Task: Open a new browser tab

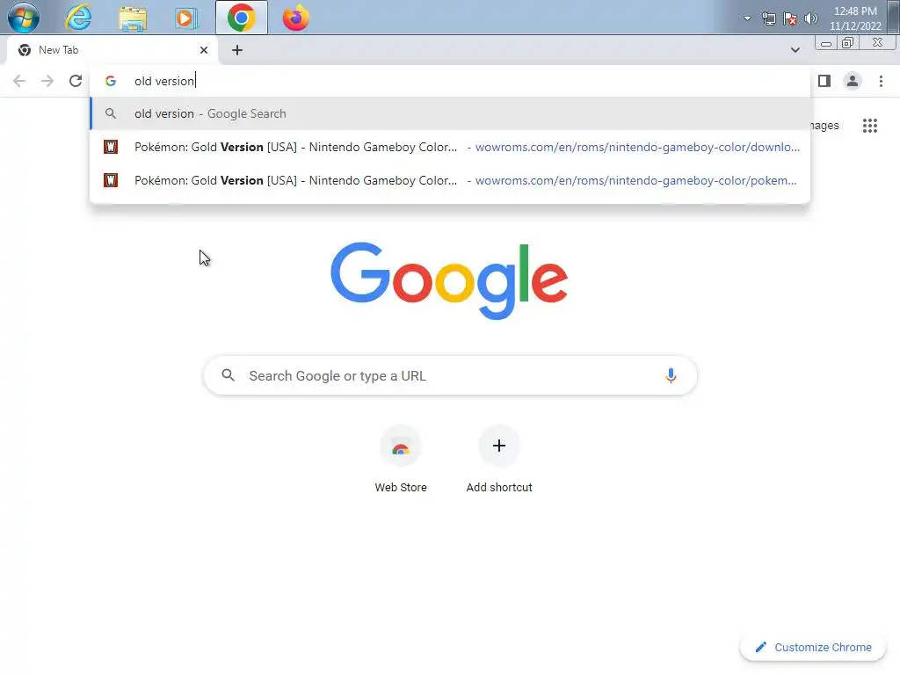Action: 237,50
